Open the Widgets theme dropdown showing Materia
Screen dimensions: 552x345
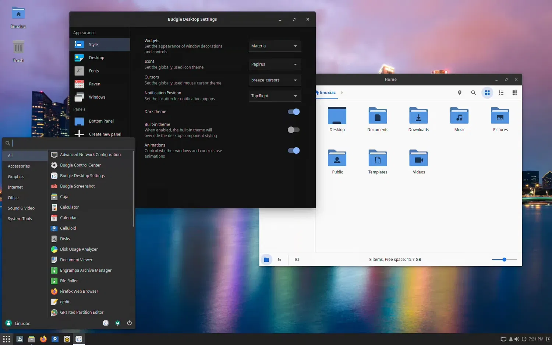click(x=275, y=46)
